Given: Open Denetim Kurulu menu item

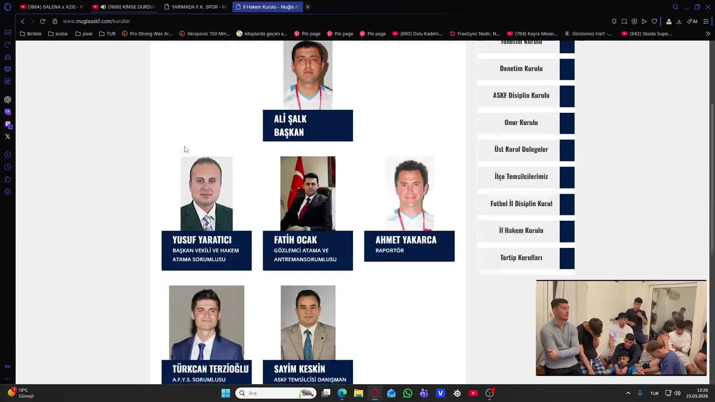Looking at the screenshot, I should click(526, 69).
